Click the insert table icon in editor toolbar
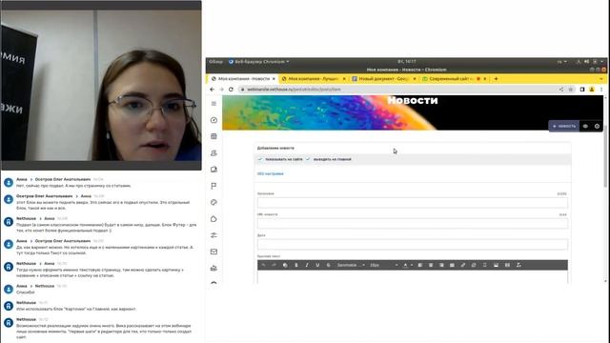Viewport: 610px width, 343px height. (507, 265)
